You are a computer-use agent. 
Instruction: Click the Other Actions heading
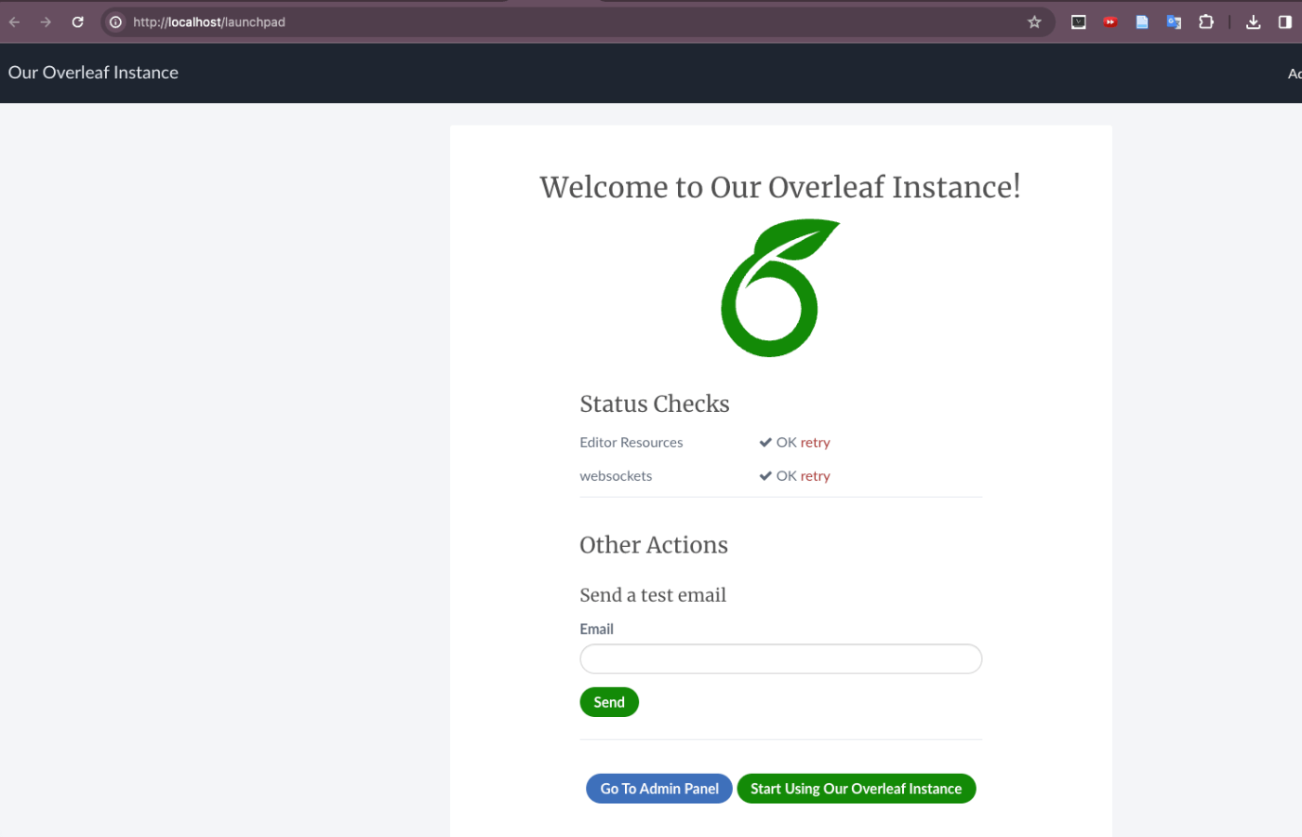tap(654, 545)
